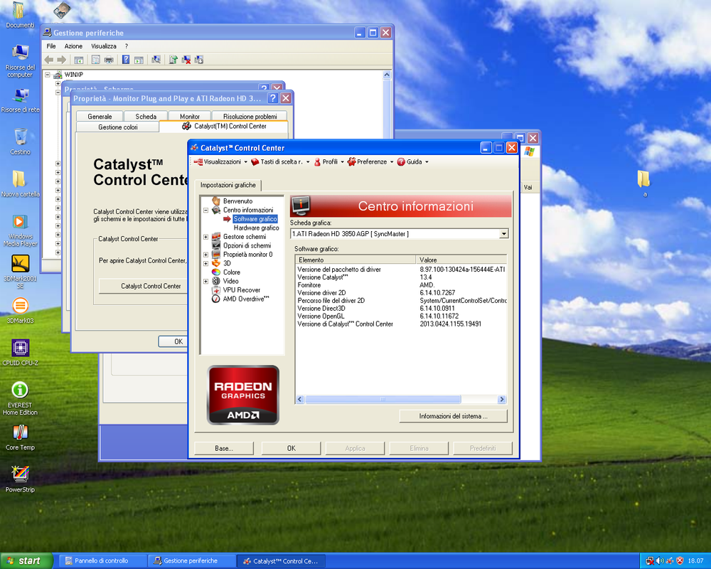711x569 pixels.
Task: Select the VPU Recover icon
Action: (x=216, y=290)
